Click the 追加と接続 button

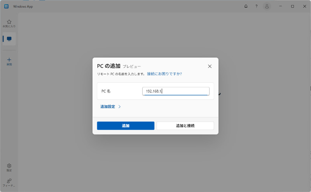tap(185, 126)
